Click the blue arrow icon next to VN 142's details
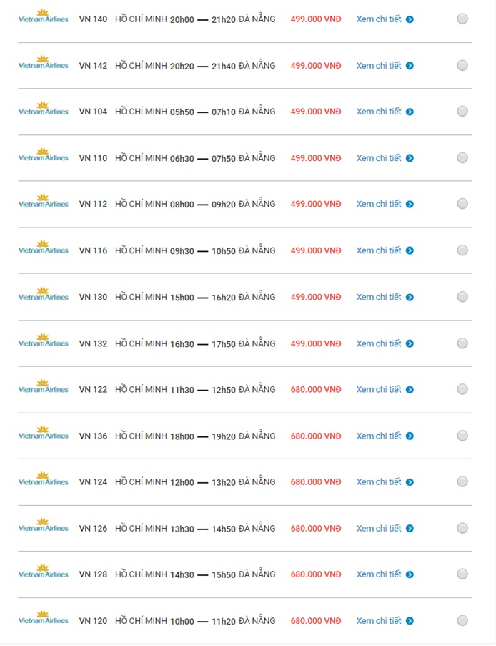 coord(410,65)
